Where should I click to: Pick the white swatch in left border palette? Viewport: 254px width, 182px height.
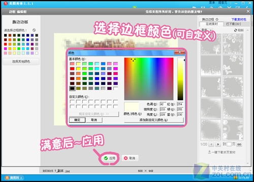pyautogui.click(x=37, y=53)
